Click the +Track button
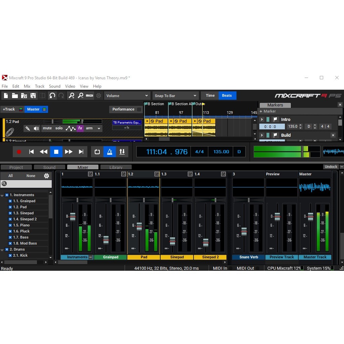The height and width of the screenshot is (344, 344). (9, 109)
